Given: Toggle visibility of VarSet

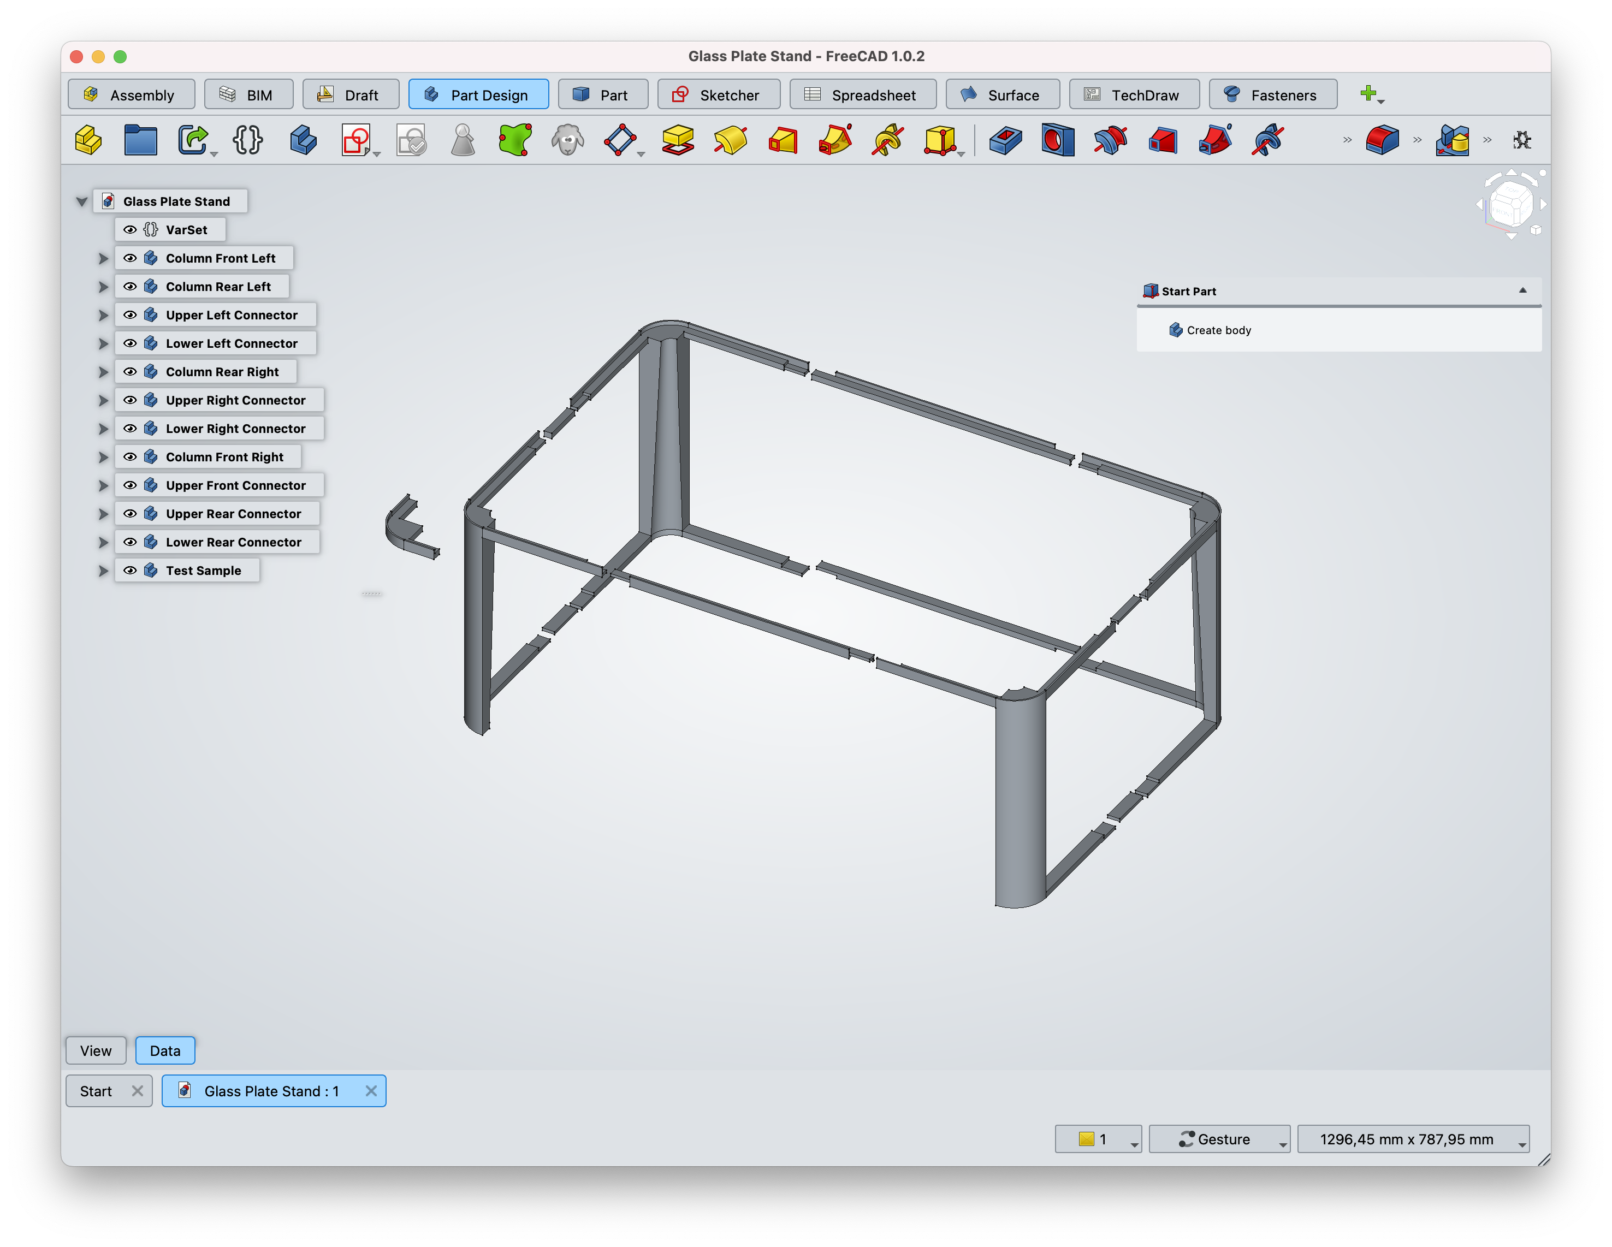Looking at the screenshot, I should (x=130, y=229).
